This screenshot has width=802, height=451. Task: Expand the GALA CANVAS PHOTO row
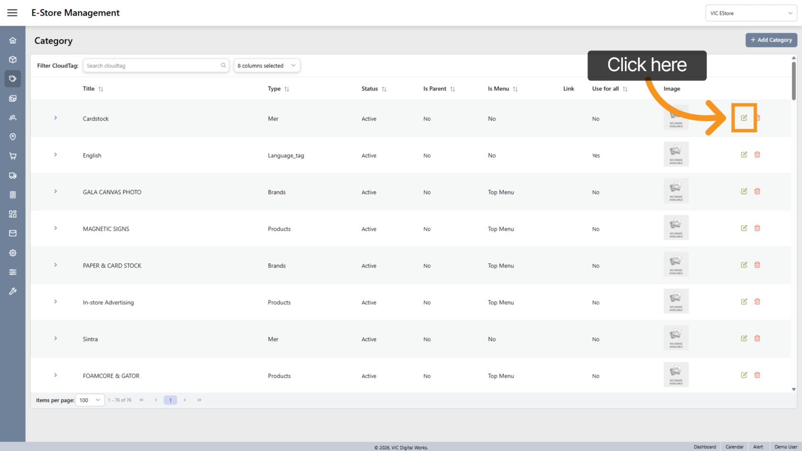pyautogui.click(x=55, y=191)
